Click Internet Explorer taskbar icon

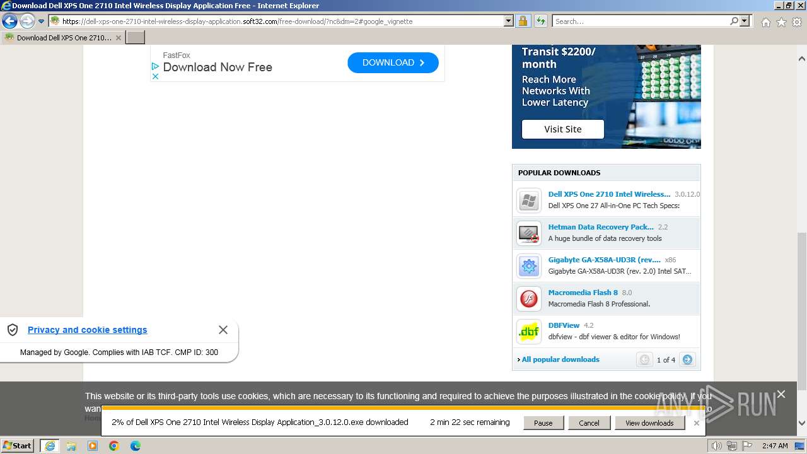50,446
